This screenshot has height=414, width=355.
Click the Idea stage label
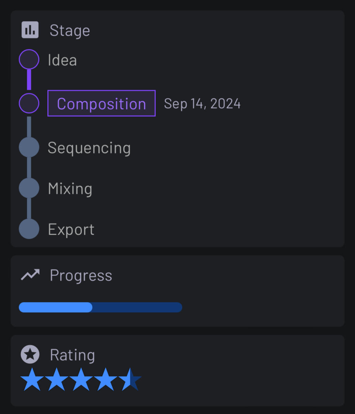point(62,60)
